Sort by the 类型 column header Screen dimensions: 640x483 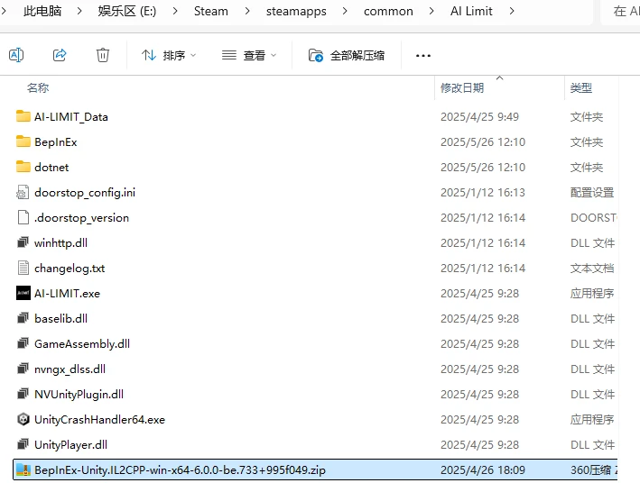(580, 87)
